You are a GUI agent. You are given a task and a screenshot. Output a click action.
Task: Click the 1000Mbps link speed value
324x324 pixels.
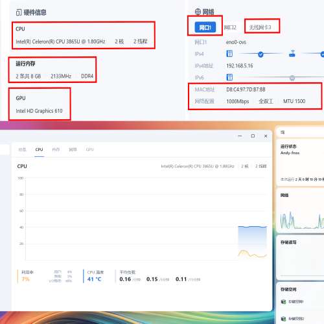(238, 101)
